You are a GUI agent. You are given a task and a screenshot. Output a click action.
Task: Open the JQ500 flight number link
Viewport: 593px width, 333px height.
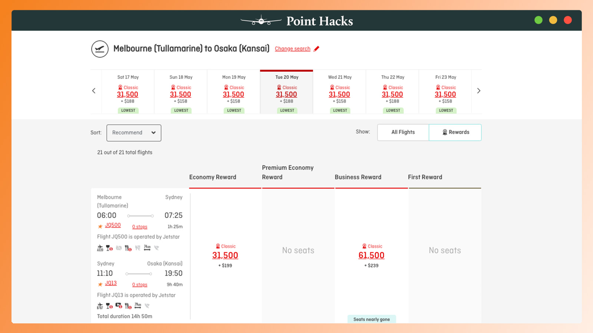[x=113, y=225]
